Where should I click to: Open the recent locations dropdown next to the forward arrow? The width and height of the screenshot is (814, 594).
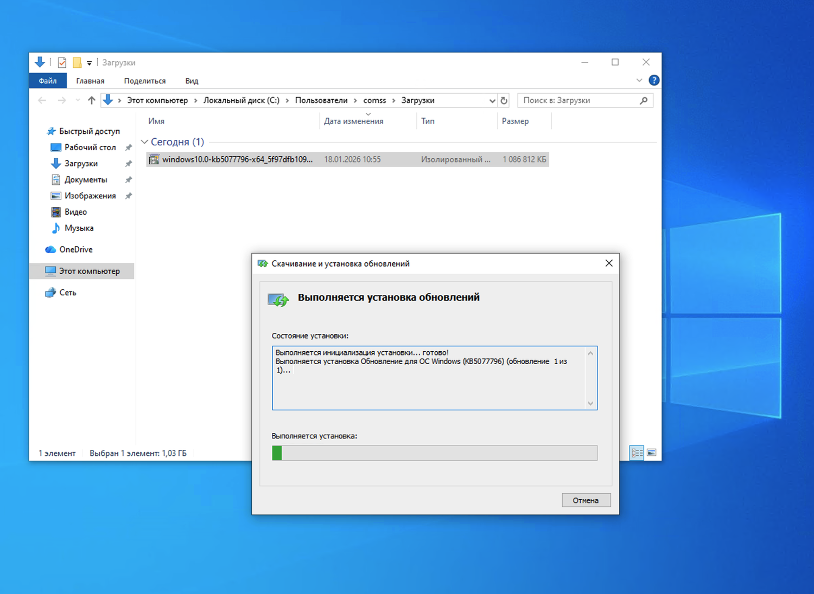[x=78, y=100]
